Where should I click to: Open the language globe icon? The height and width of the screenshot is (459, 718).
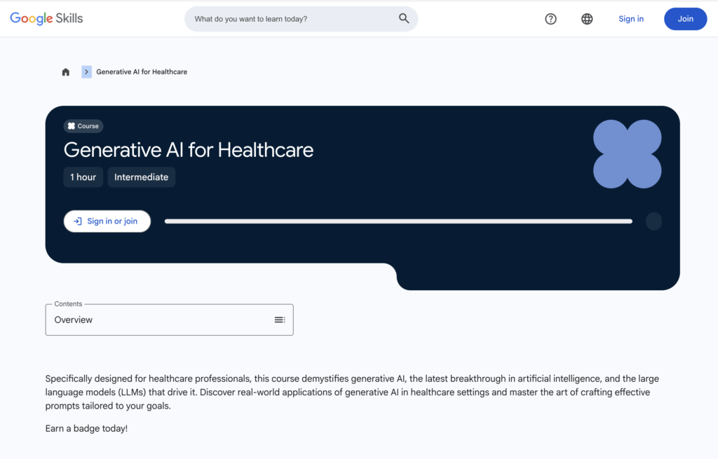pyautogui.click(x=587, y=19)
